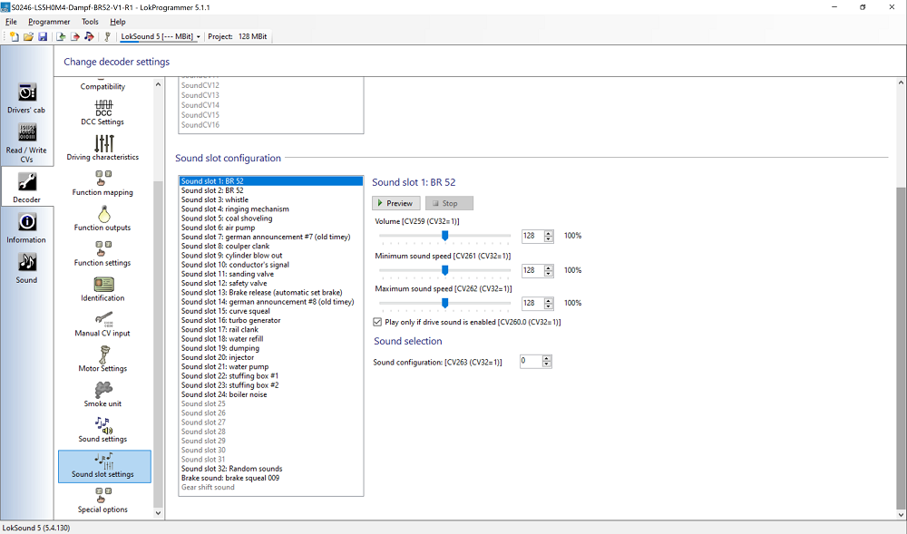Open the Drivers' cab panel
This screenshot has width=907, height=534.
click(x=26, y=98)
